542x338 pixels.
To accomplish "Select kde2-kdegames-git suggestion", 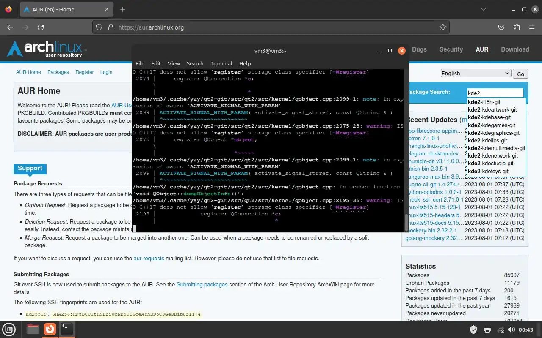I will (x=496, y=125).
